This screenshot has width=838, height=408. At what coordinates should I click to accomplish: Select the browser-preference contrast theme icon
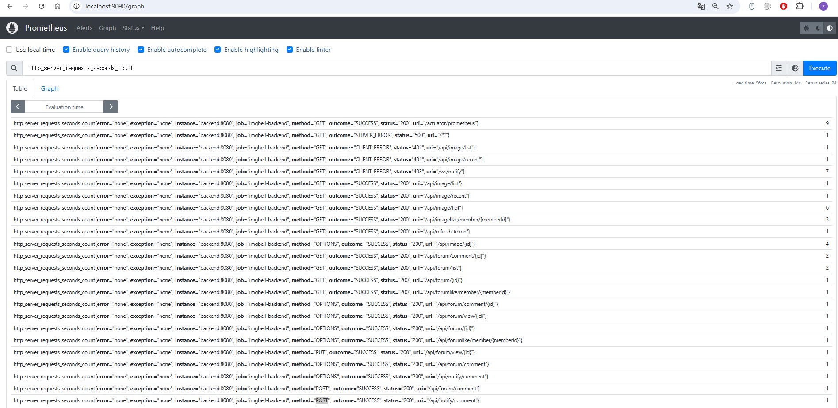830,28
